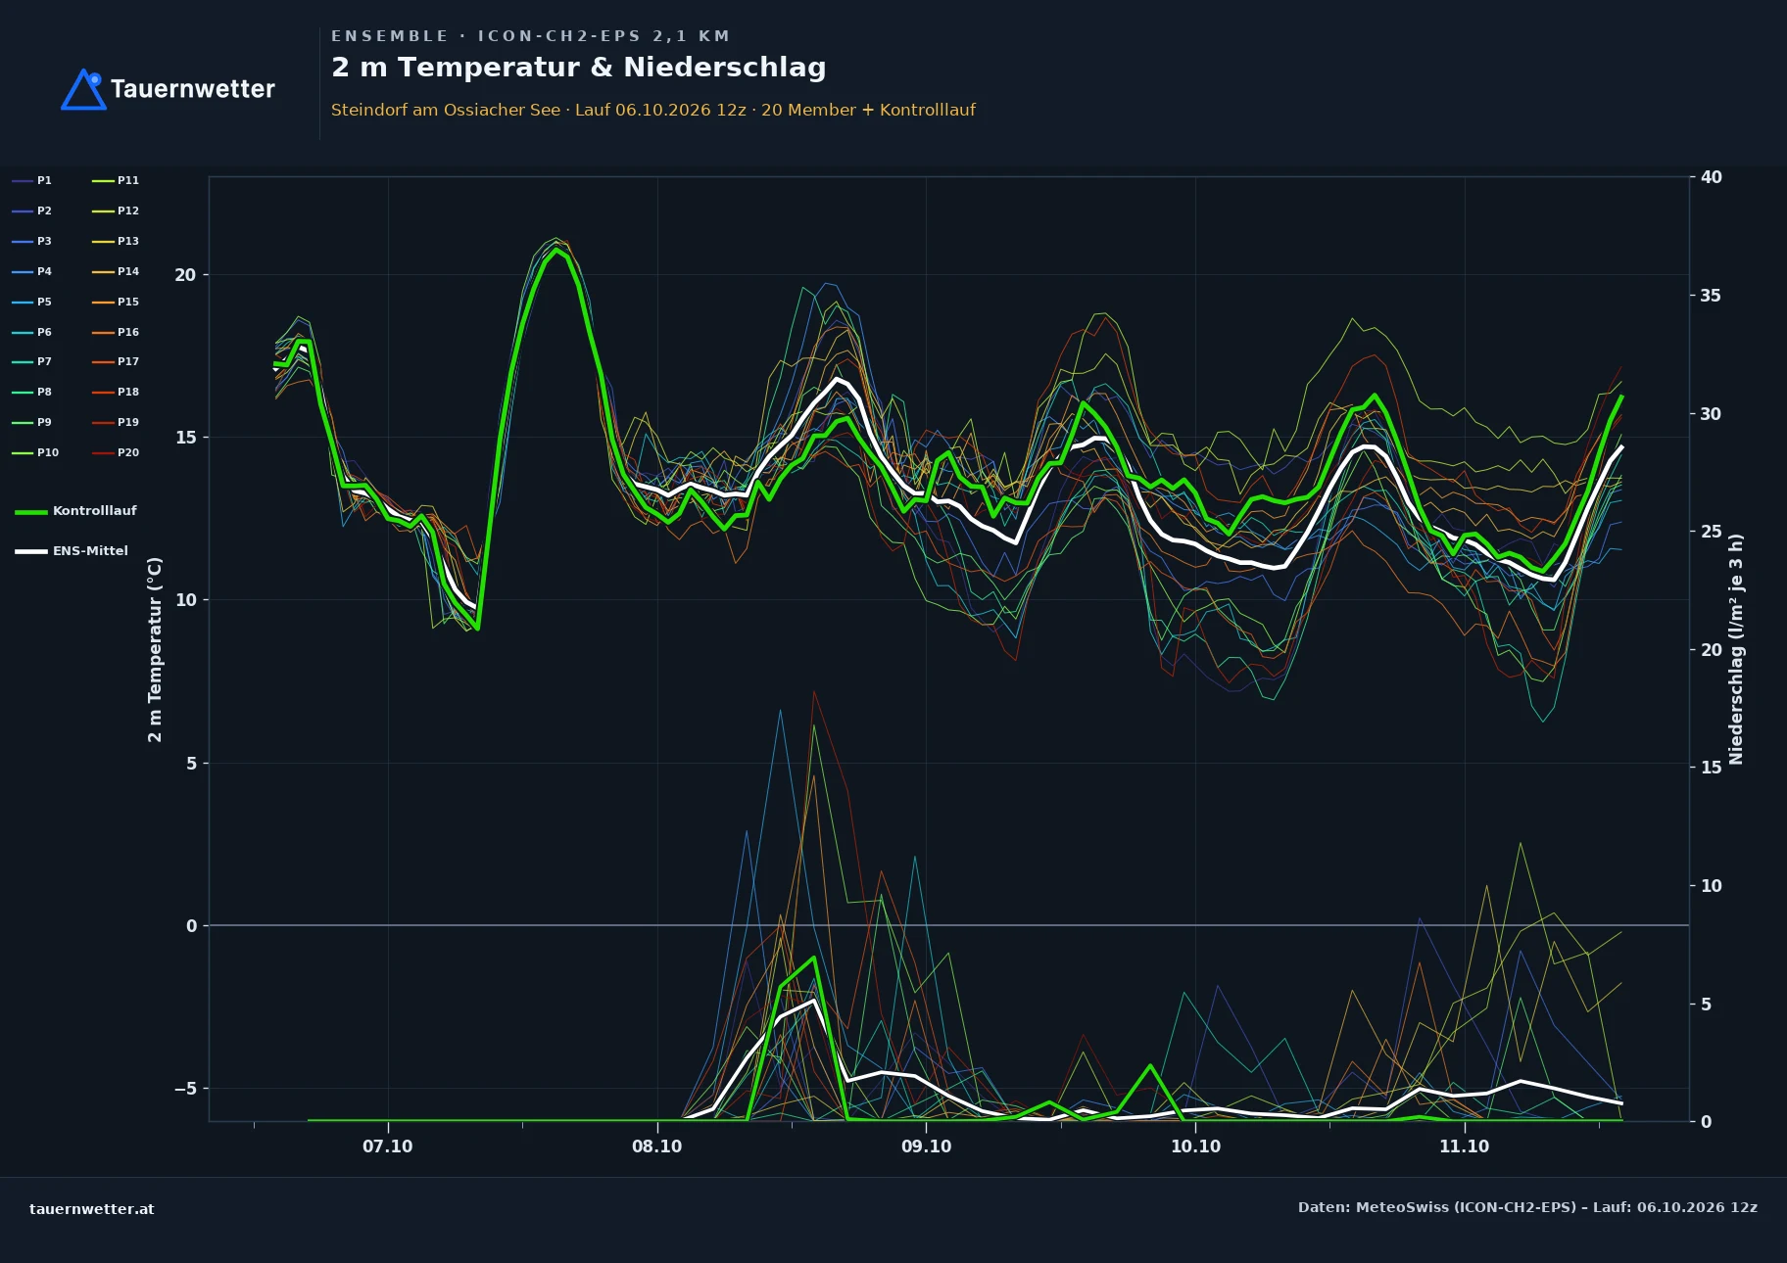Select the P16 legend entry

(116, 332)
